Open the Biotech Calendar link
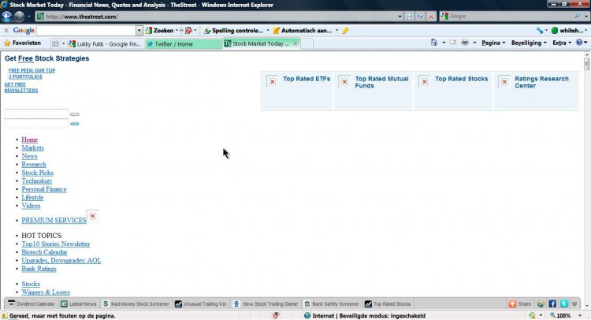 coord(44,252)
